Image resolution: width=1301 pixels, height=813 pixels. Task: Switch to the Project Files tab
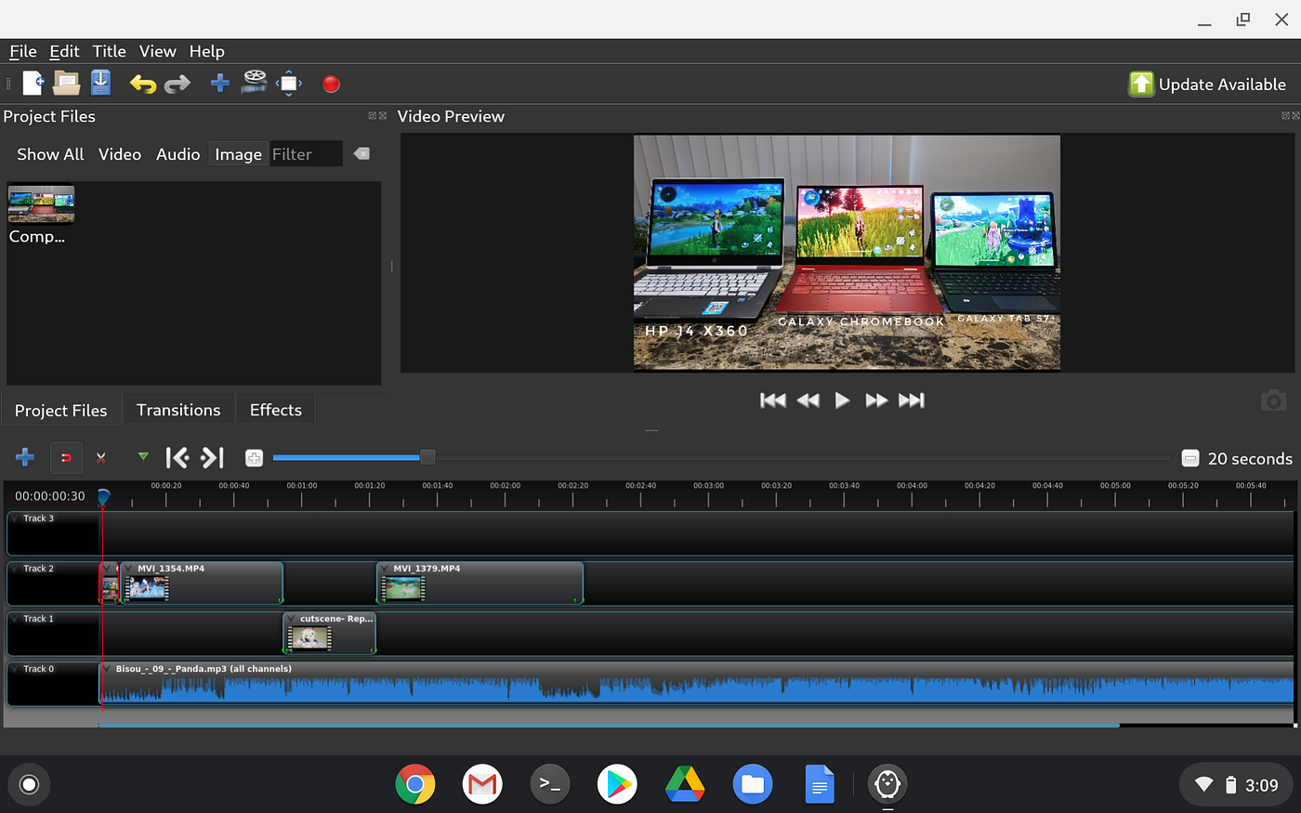point(61,411)
